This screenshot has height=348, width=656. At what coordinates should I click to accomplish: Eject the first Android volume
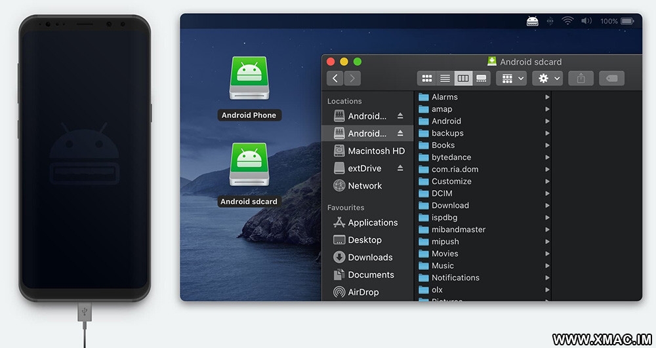point(400,116)
